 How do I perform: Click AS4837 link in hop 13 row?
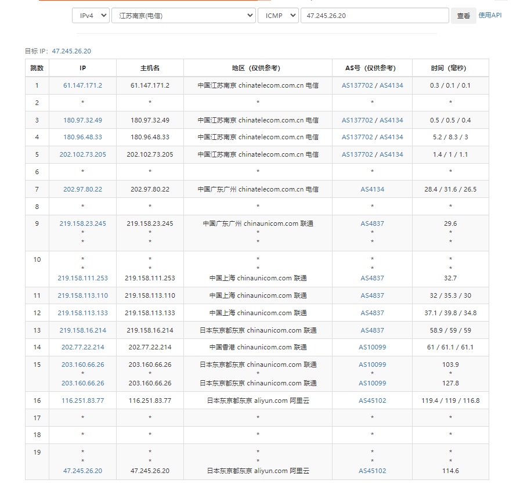[373, 330]
